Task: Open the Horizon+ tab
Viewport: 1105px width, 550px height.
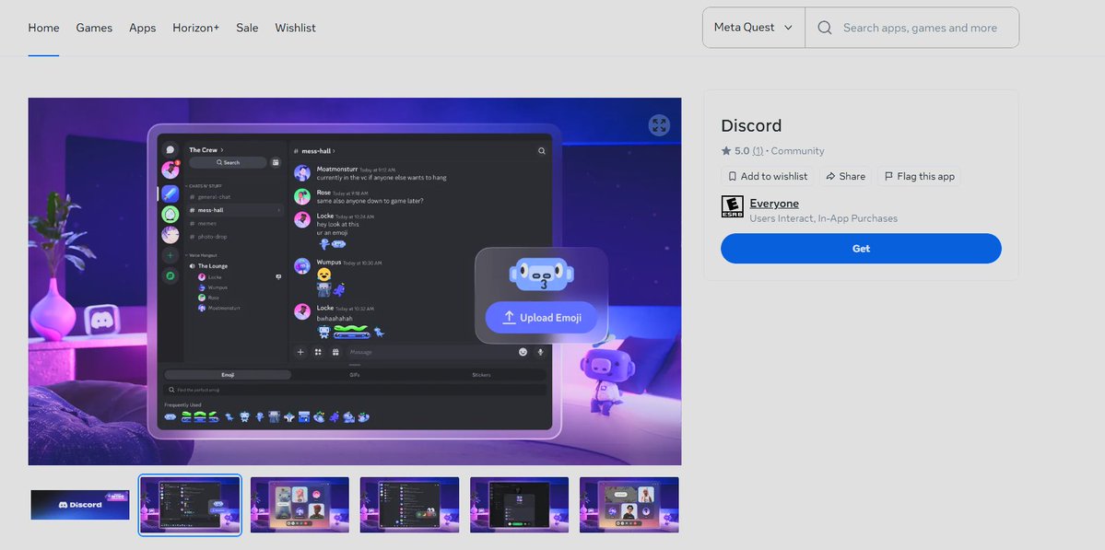Action: [x=196, y=28]
